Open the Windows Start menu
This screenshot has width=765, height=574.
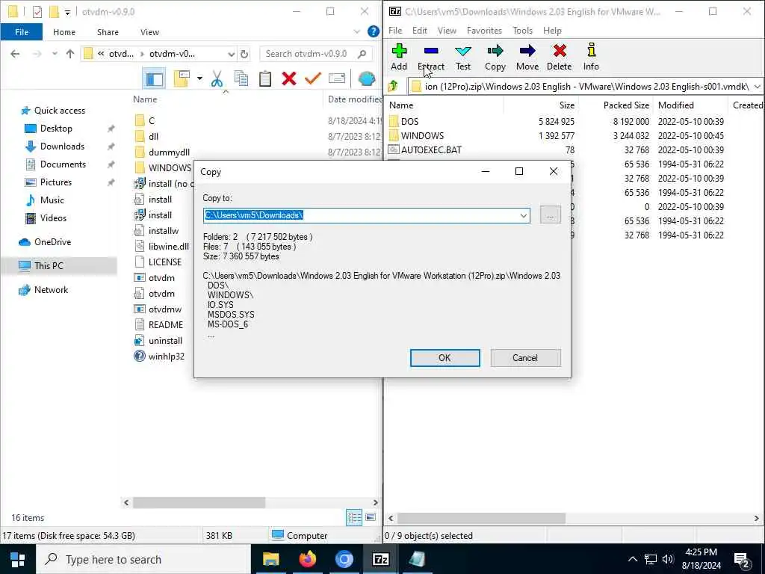point(18,559)
